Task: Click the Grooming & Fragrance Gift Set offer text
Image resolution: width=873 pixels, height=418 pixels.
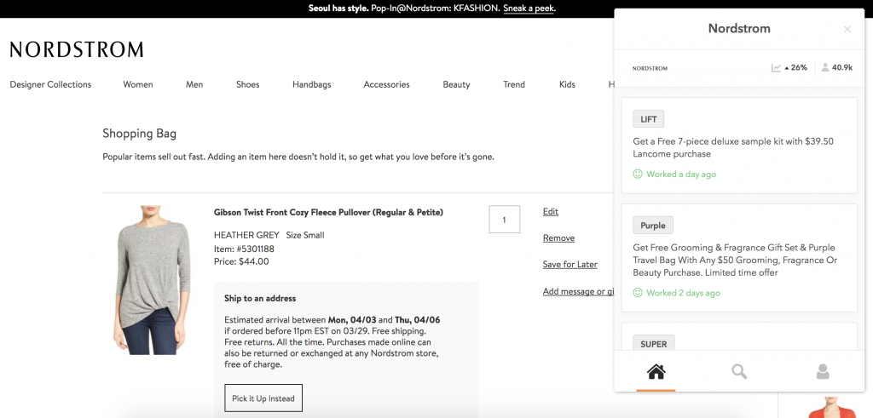Action: (x=735, y=260)
